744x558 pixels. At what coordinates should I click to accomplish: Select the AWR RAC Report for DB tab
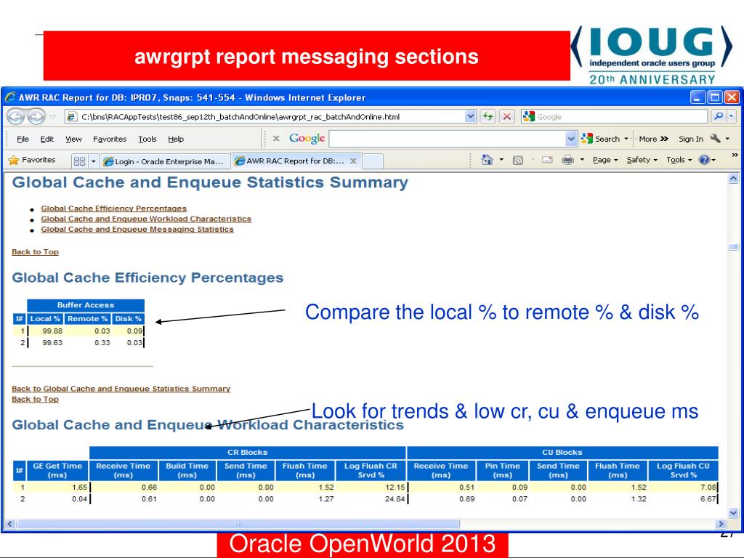296,161
